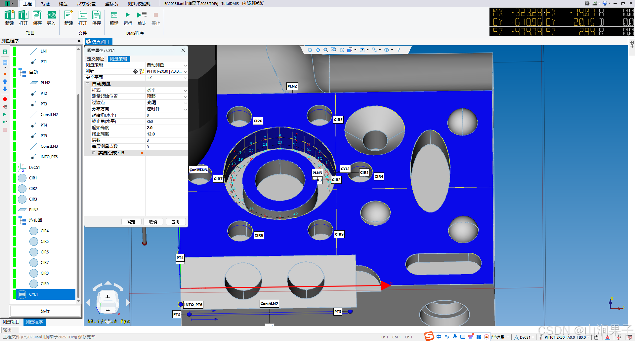The height and width of the screenshot is (341, 635).
Task: Close the CYL1 properties dialog
Action: [x=183, y=50]
